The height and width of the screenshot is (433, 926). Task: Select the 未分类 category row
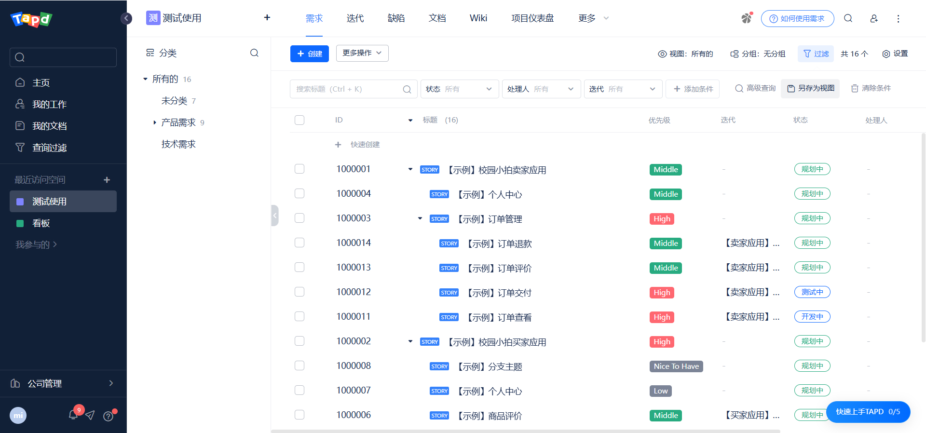(x=178, y=101)
